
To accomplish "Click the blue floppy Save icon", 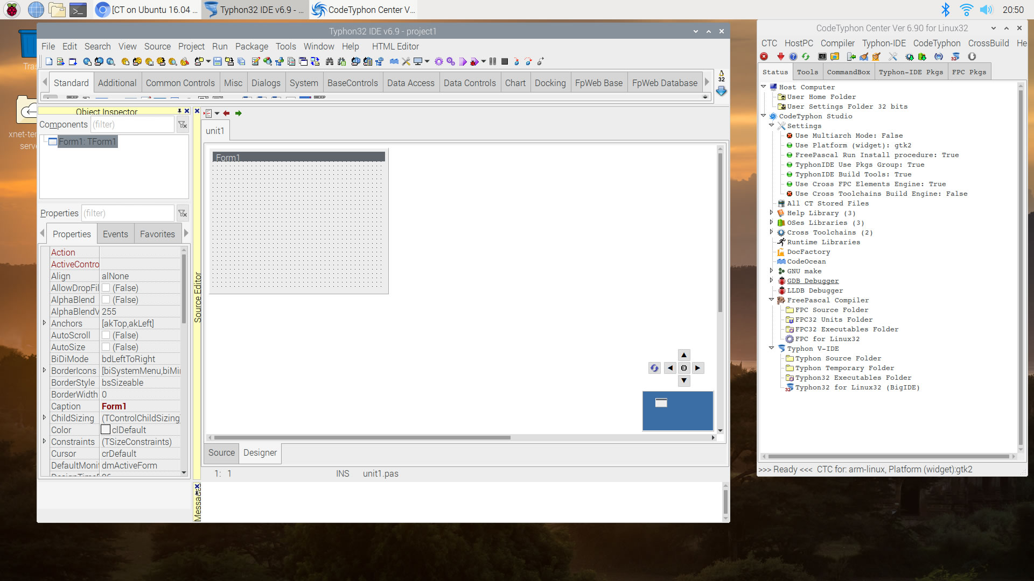I will click(218, 62).
